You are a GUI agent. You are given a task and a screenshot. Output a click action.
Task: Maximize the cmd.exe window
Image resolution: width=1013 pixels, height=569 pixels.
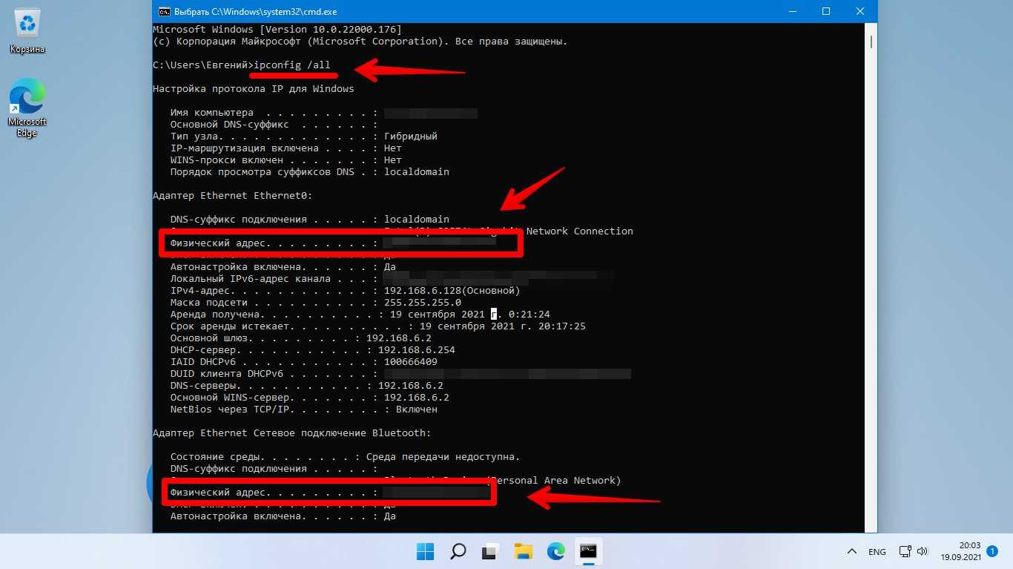(x=826, y=11)
